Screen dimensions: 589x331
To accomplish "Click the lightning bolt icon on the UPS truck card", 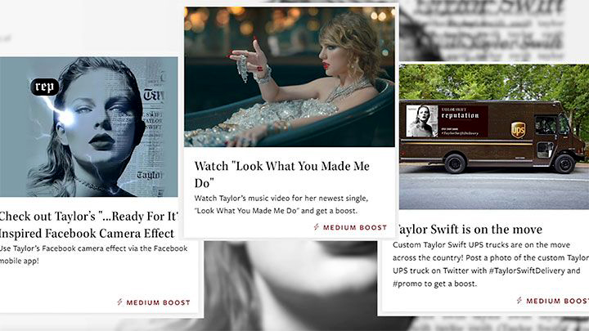I will tap(519, 301).
